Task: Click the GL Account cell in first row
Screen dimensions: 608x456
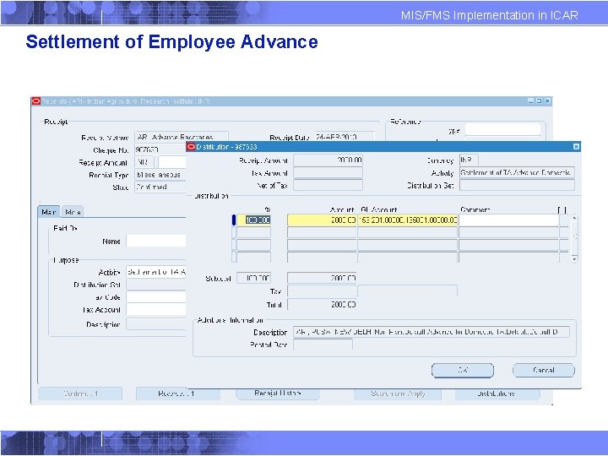Action: (408, 220)
